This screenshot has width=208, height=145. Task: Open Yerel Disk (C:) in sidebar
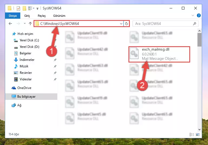click(x=29, y=40)
